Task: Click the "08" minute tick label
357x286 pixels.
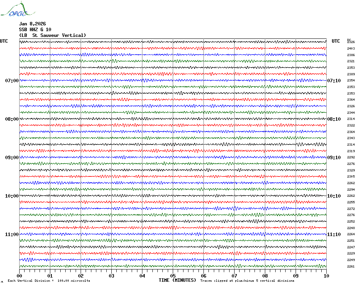Action: coord(265,276)
